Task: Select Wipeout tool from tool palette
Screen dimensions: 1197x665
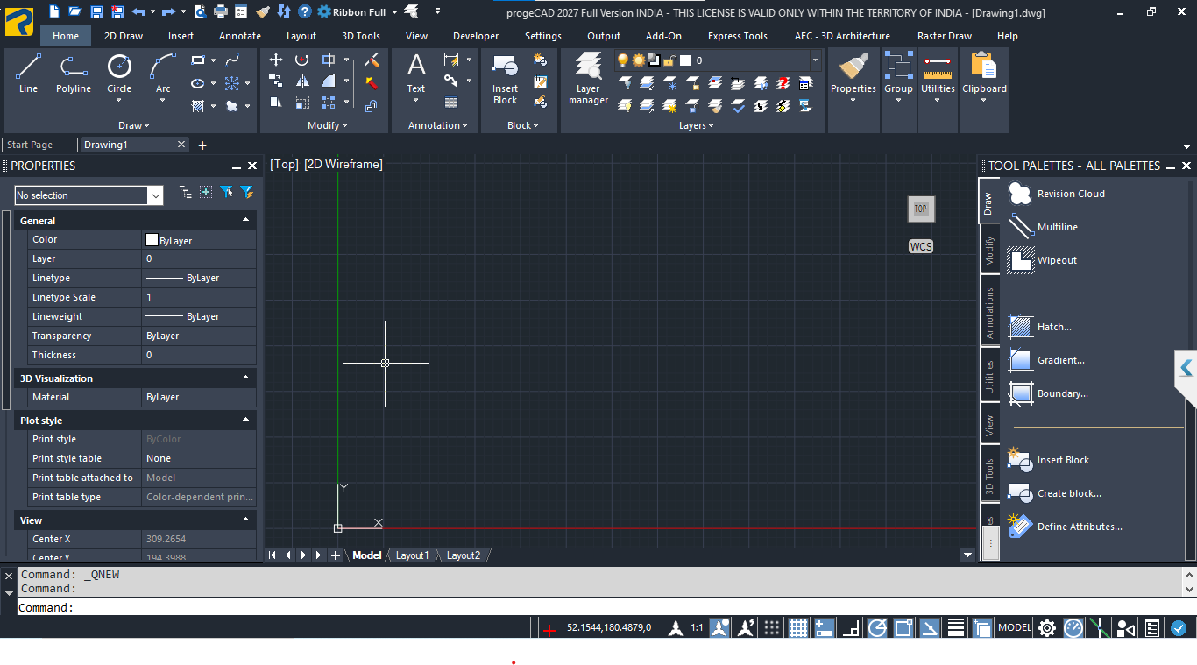Action: click(x=1042, y=260)
